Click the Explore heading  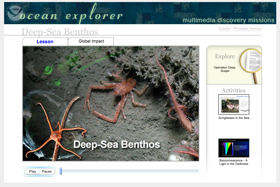tap(225, 56)
